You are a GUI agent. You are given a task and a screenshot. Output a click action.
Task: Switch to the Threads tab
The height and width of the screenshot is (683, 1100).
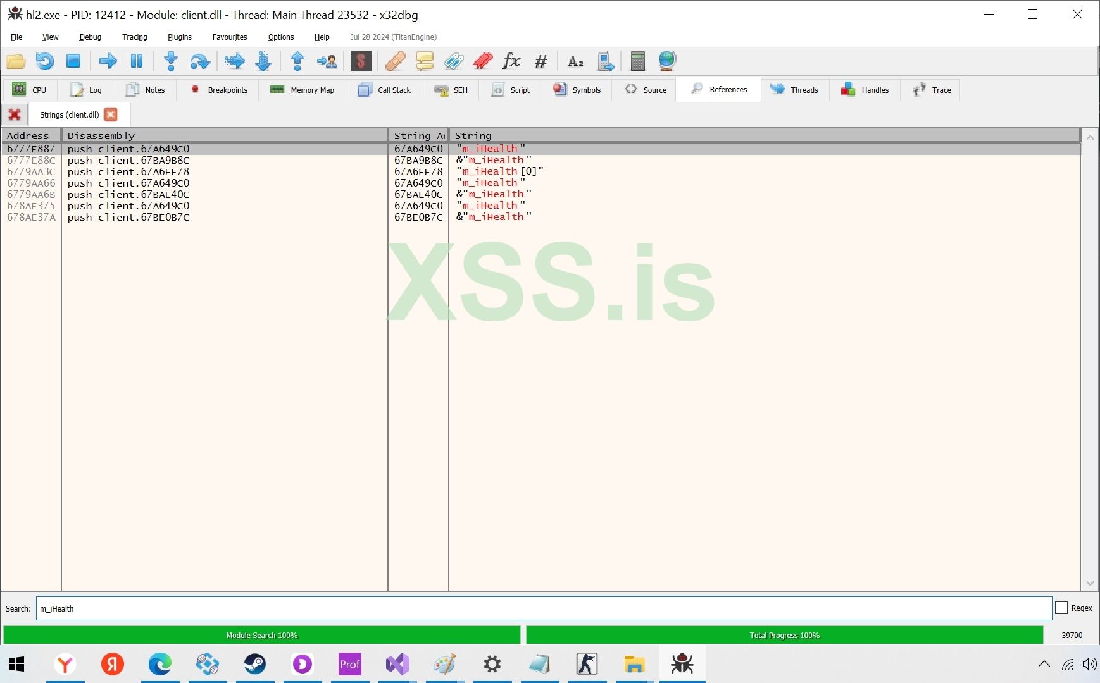point(795,90)
